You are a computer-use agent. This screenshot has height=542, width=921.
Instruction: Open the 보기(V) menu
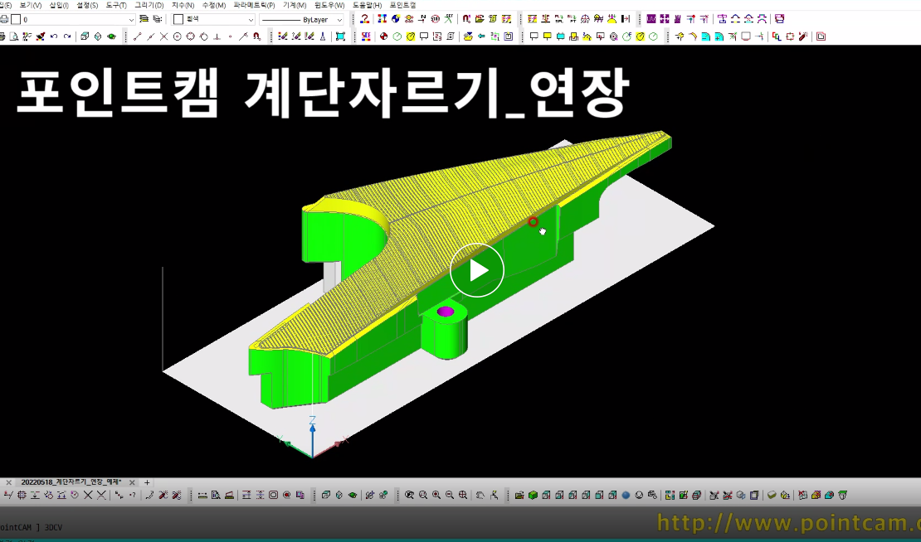(x=31, y=5)
